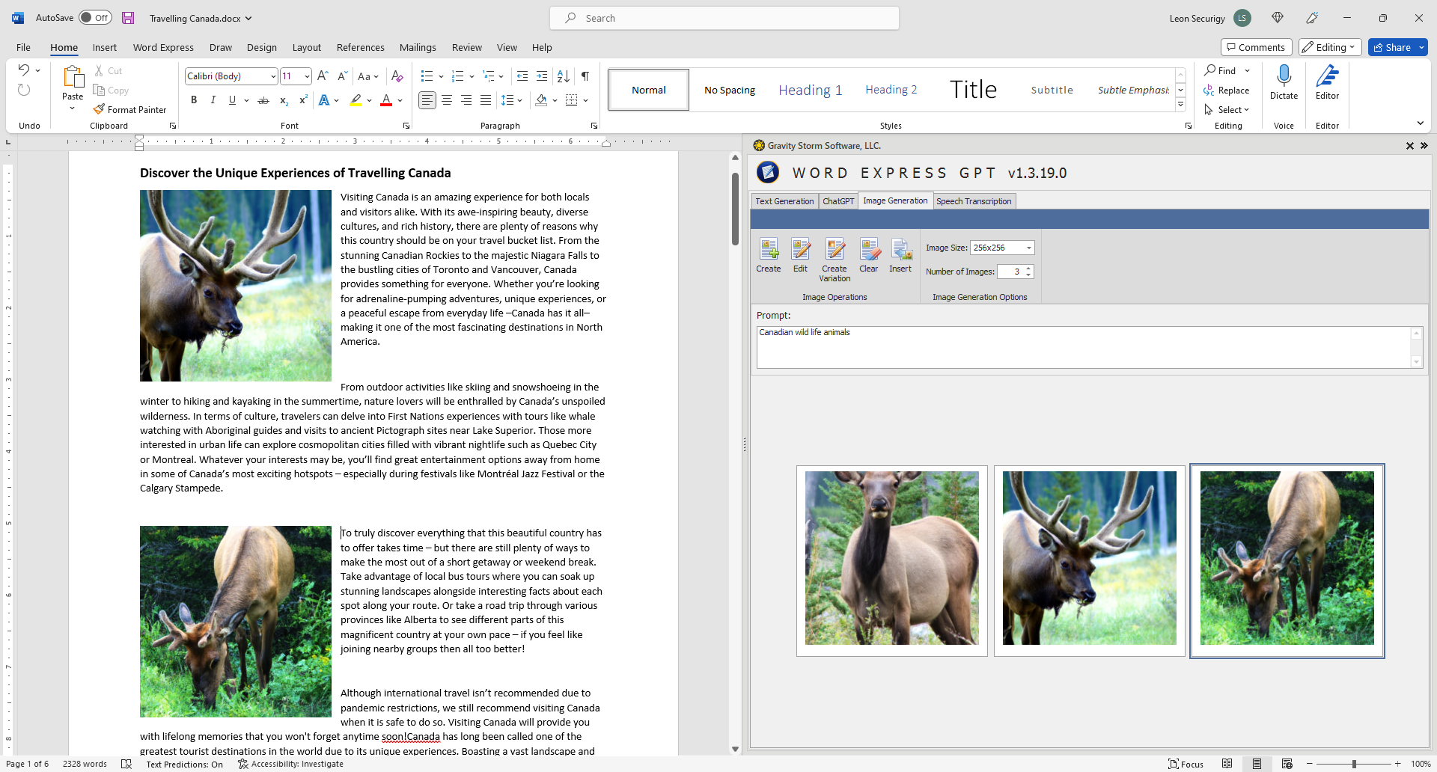Open the Word Express ribbon tab
1437x772 pixels.
163,47
